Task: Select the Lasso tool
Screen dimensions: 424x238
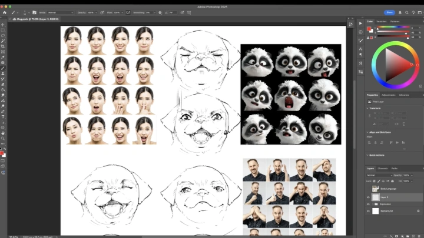Action: tap(3, 36)
